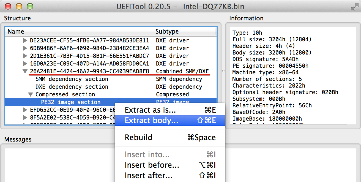Select row 26A2481E-4424-46A2-9943-CC4039EAD8F8

[111, 71]
